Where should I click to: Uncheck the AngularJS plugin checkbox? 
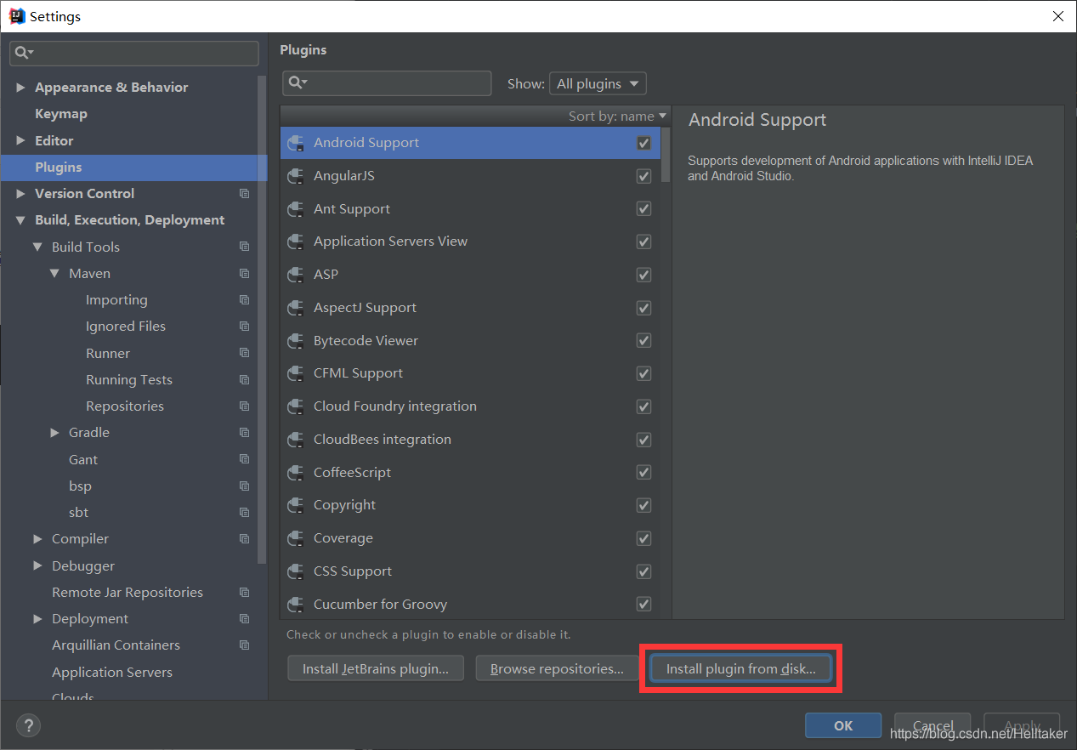644,176
